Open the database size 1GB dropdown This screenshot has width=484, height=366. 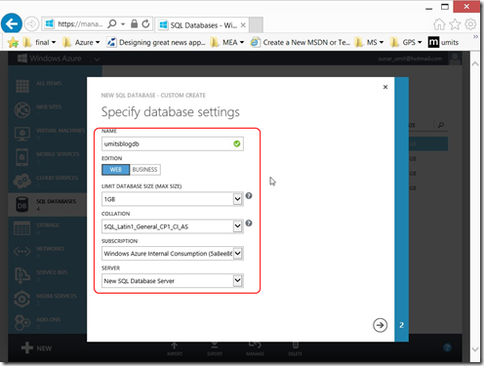coord(173,199)
